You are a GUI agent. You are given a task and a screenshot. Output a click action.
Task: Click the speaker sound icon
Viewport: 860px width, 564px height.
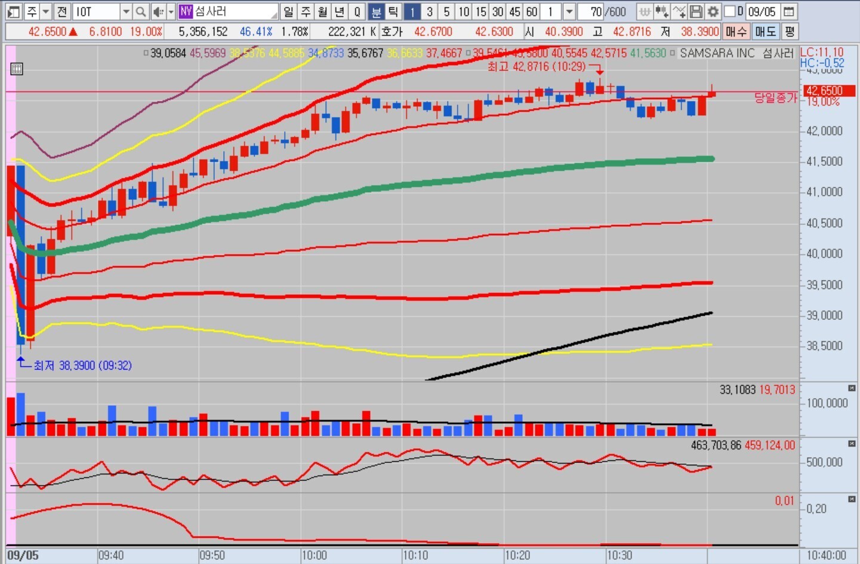(x=158, y=11)
